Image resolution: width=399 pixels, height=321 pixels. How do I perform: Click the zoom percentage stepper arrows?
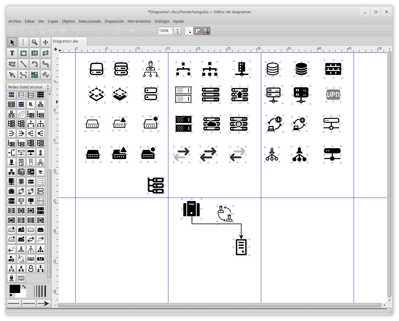tap(178, 31)
